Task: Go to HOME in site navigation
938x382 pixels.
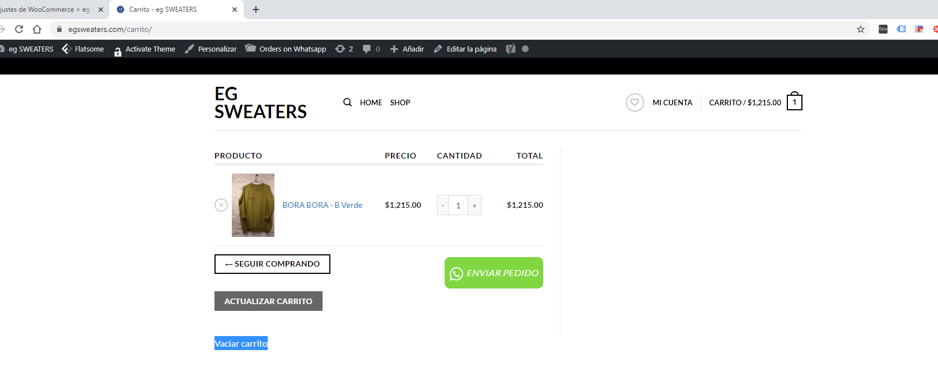Action: point(371,103)
